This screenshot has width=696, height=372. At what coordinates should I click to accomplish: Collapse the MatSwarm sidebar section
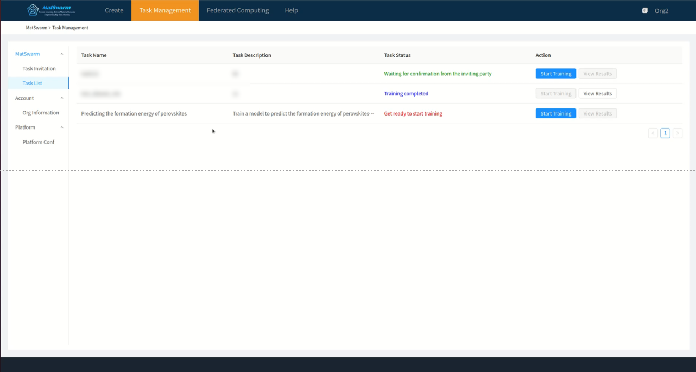pyautogui.click(x=62, y=54)
